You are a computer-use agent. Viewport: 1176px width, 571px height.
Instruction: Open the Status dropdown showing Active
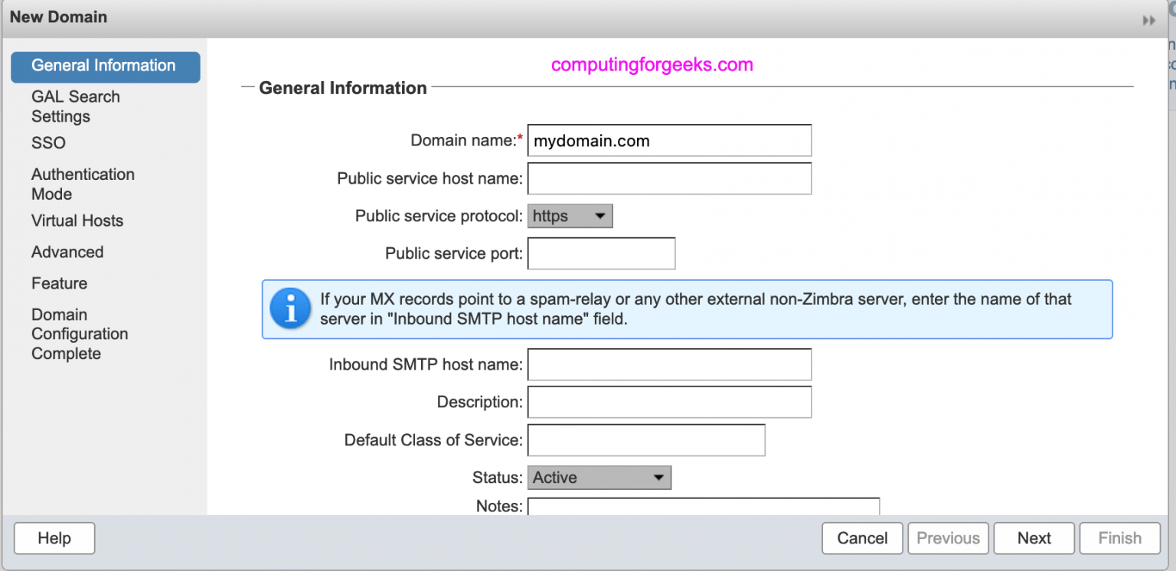(599, 477)
